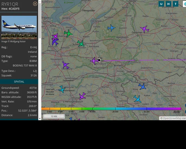Click the U map button
This screenshot has width=186, height=149.
tap(161, 4)
